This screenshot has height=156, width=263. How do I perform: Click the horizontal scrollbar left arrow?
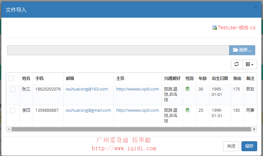[x=9, y=129]
